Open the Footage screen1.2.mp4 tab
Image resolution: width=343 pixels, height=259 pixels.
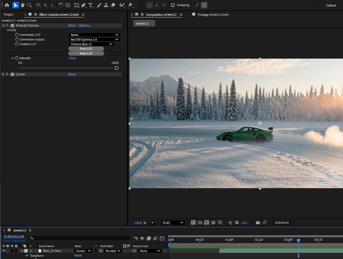click(x=213, y=15)
